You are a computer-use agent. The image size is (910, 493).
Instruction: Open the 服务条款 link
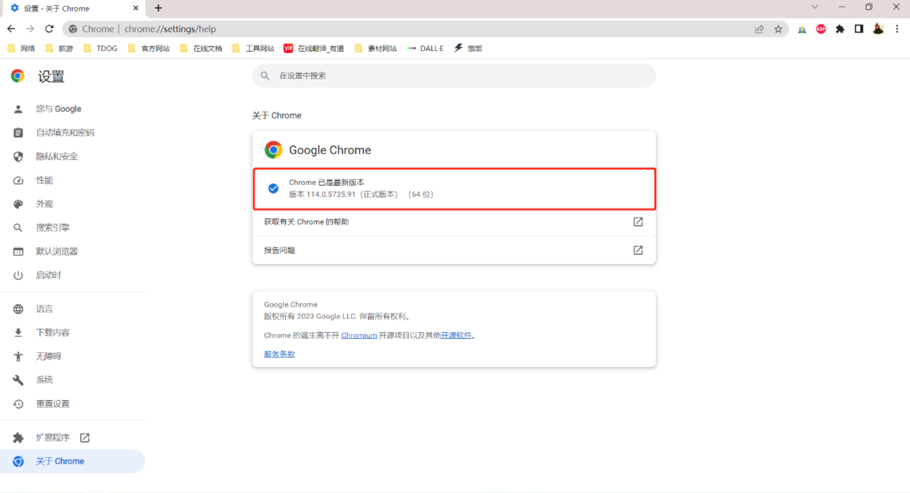278,353
